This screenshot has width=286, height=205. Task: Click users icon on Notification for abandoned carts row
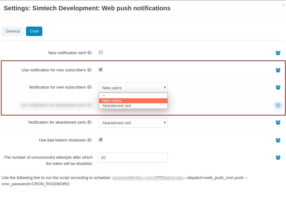click(x=278, y=122)
